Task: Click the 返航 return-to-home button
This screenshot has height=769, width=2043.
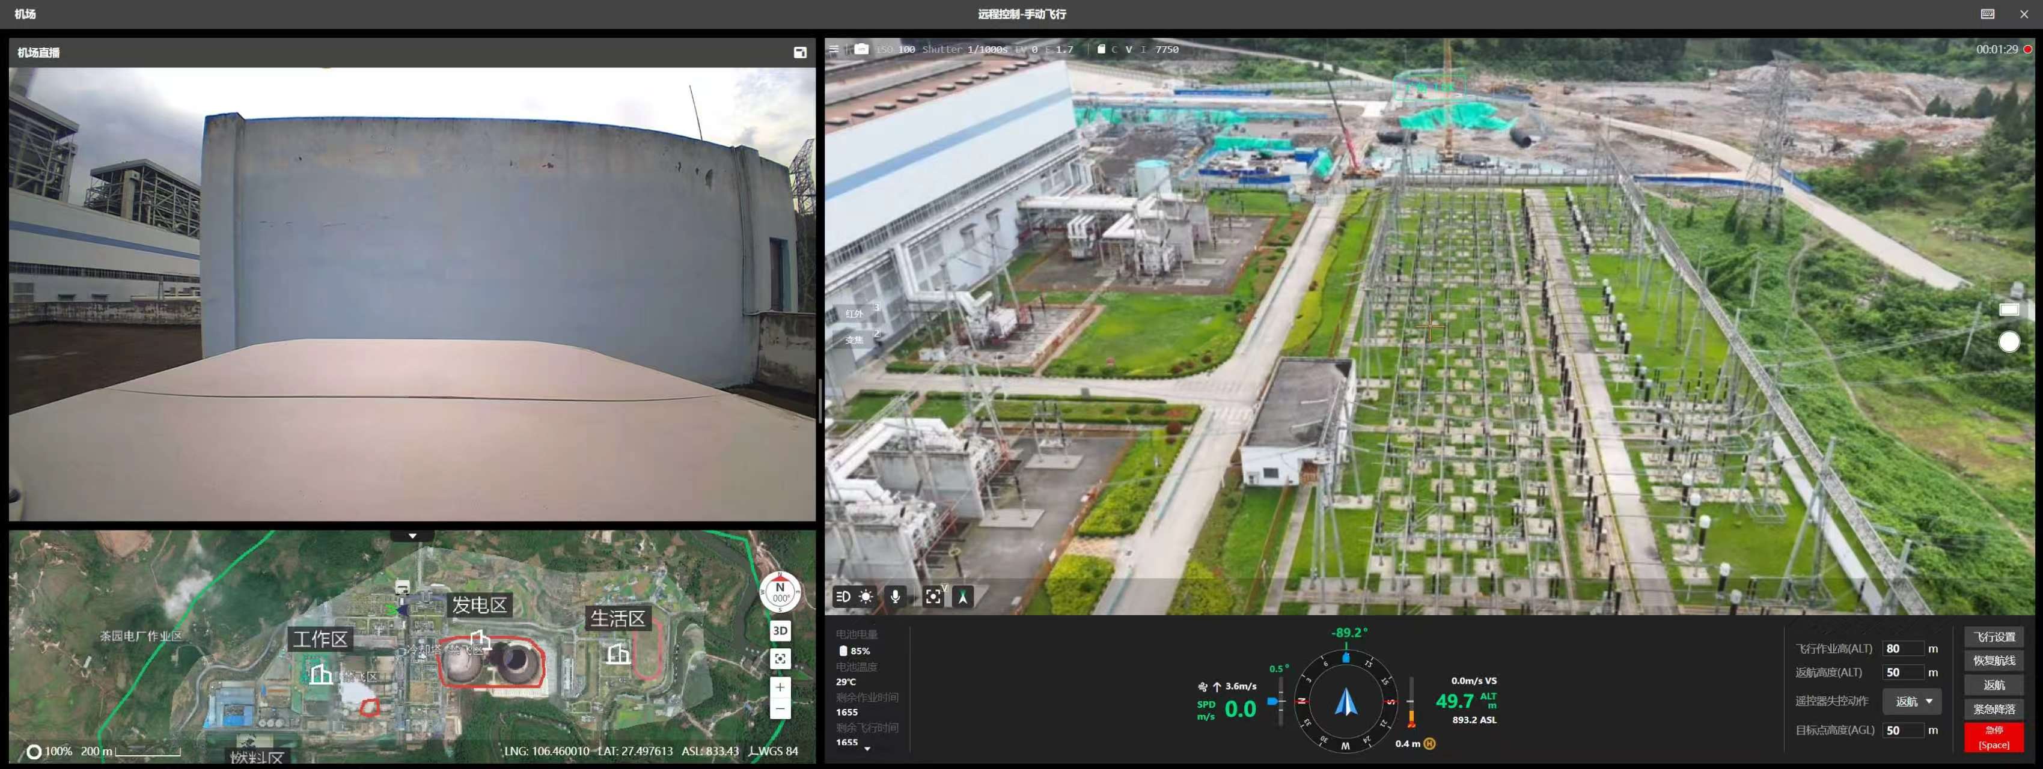Action: pos(1994,685)
